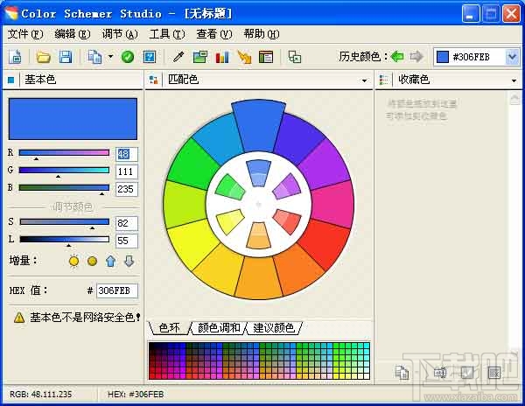Viewport: 525px width, 406px height.
Task: Click the L value field showing 55
Action: [127, 241]
